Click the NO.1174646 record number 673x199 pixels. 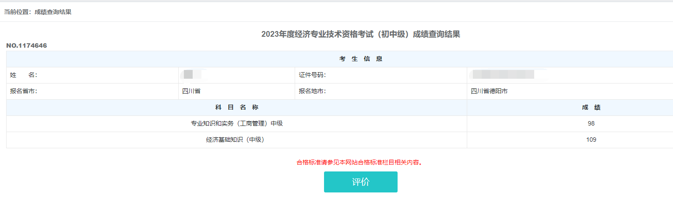(x=27, y=45)
